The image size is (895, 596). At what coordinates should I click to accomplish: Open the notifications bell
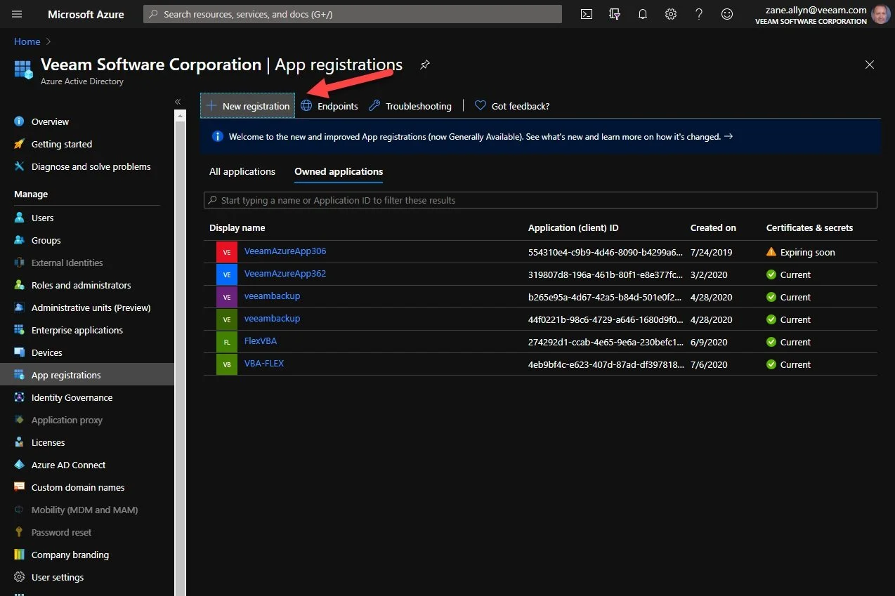click(643, 14)
